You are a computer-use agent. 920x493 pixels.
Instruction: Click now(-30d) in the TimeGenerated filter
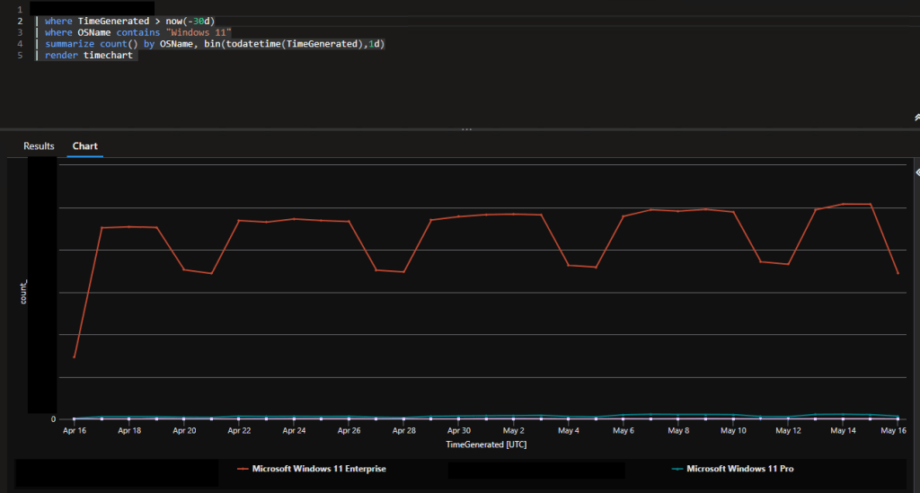click(x=190, y=21)
